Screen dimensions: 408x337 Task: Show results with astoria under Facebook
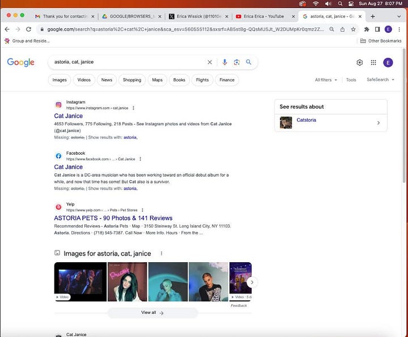(130, 188)
